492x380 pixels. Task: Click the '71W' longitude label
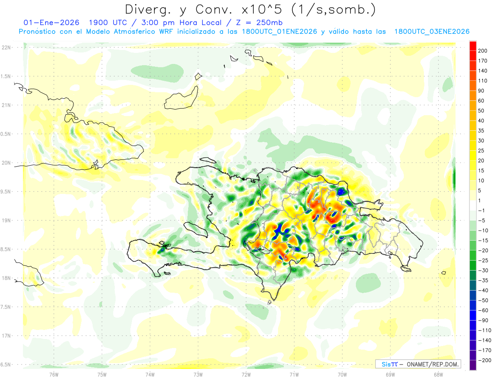(294, 374)
